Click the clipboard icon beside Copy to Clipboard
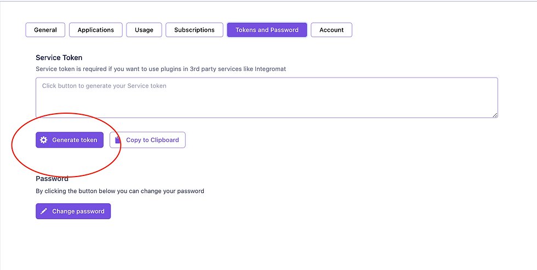The width and height of the screenshot is (537, 270). 118,140
